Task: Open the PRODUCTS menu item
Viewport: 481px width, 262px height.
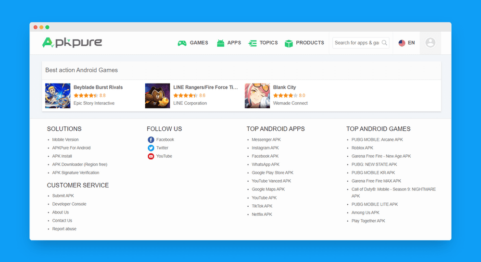Action: tap(310, 43)
